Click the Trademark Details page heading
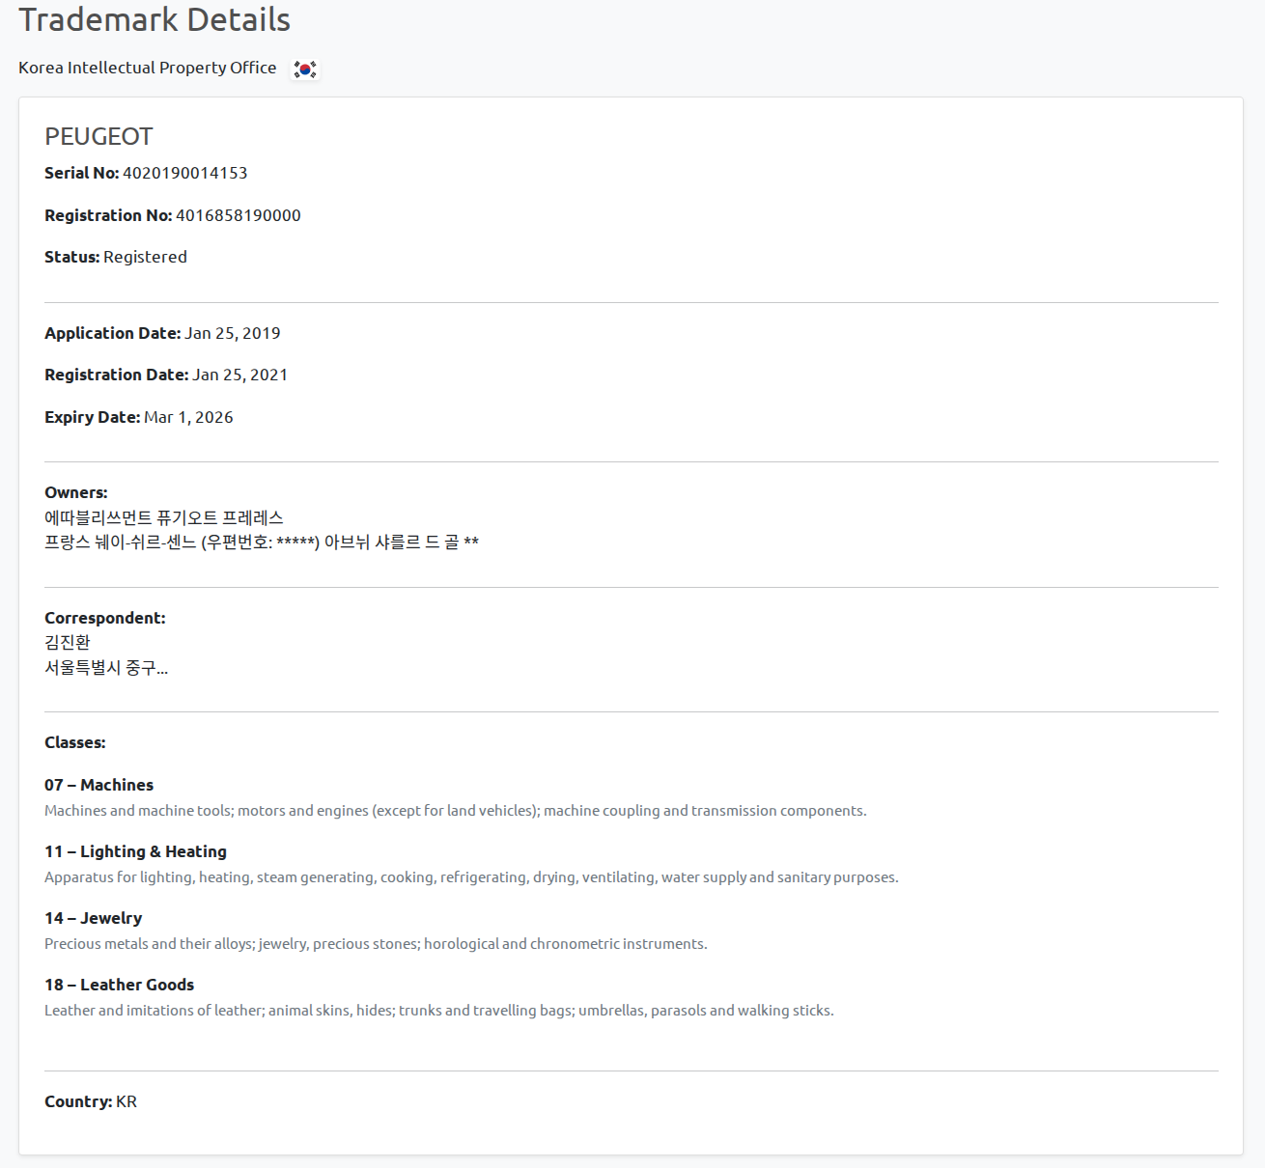Image resolution: width=1265 pixels, height=1168 pixels. tap(155, 19)
